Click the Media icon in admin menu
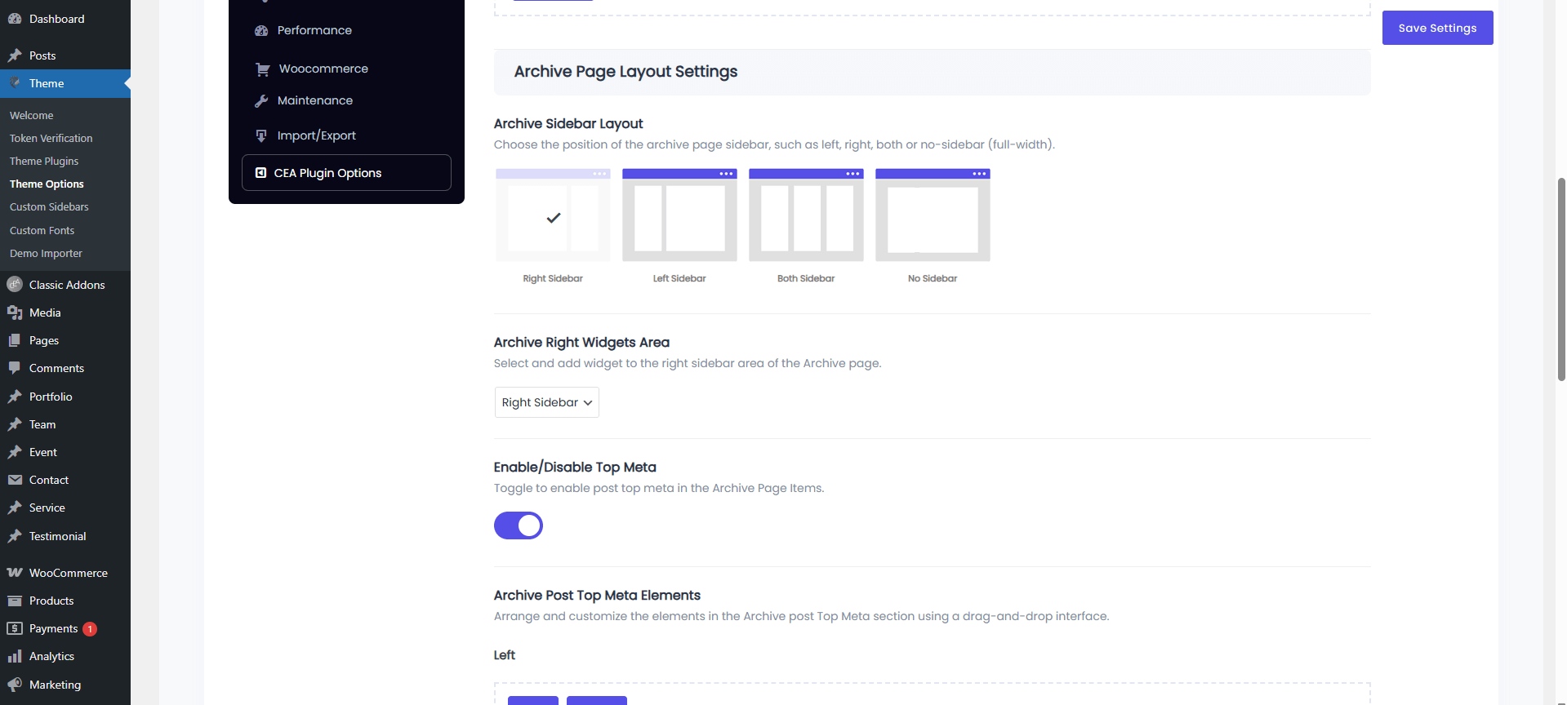Screen dimensions: 1567x705 15,313
